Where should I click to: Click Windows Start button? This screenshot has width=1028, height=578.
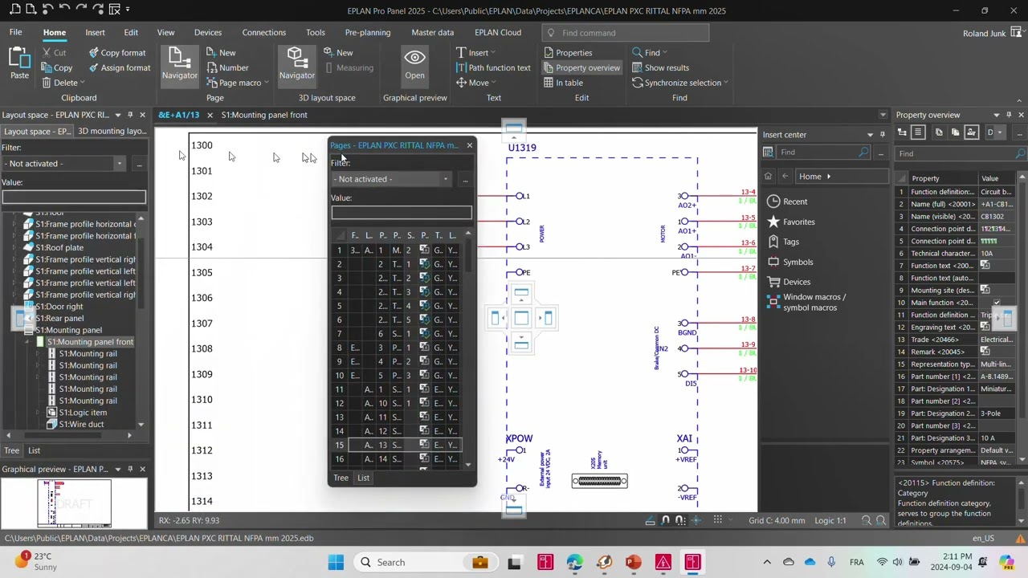click(x=336, y=562)
